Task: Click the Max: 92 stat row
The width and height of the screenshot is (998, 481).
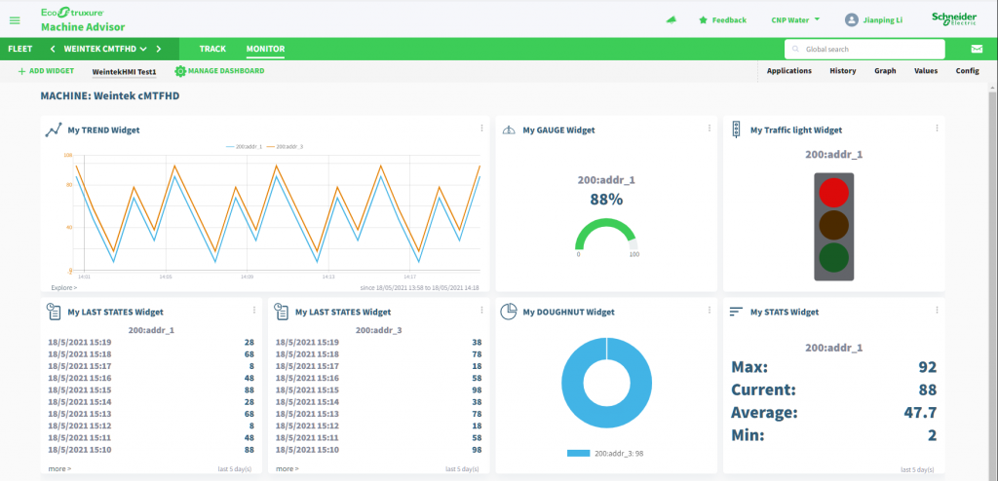Action: 834,367
